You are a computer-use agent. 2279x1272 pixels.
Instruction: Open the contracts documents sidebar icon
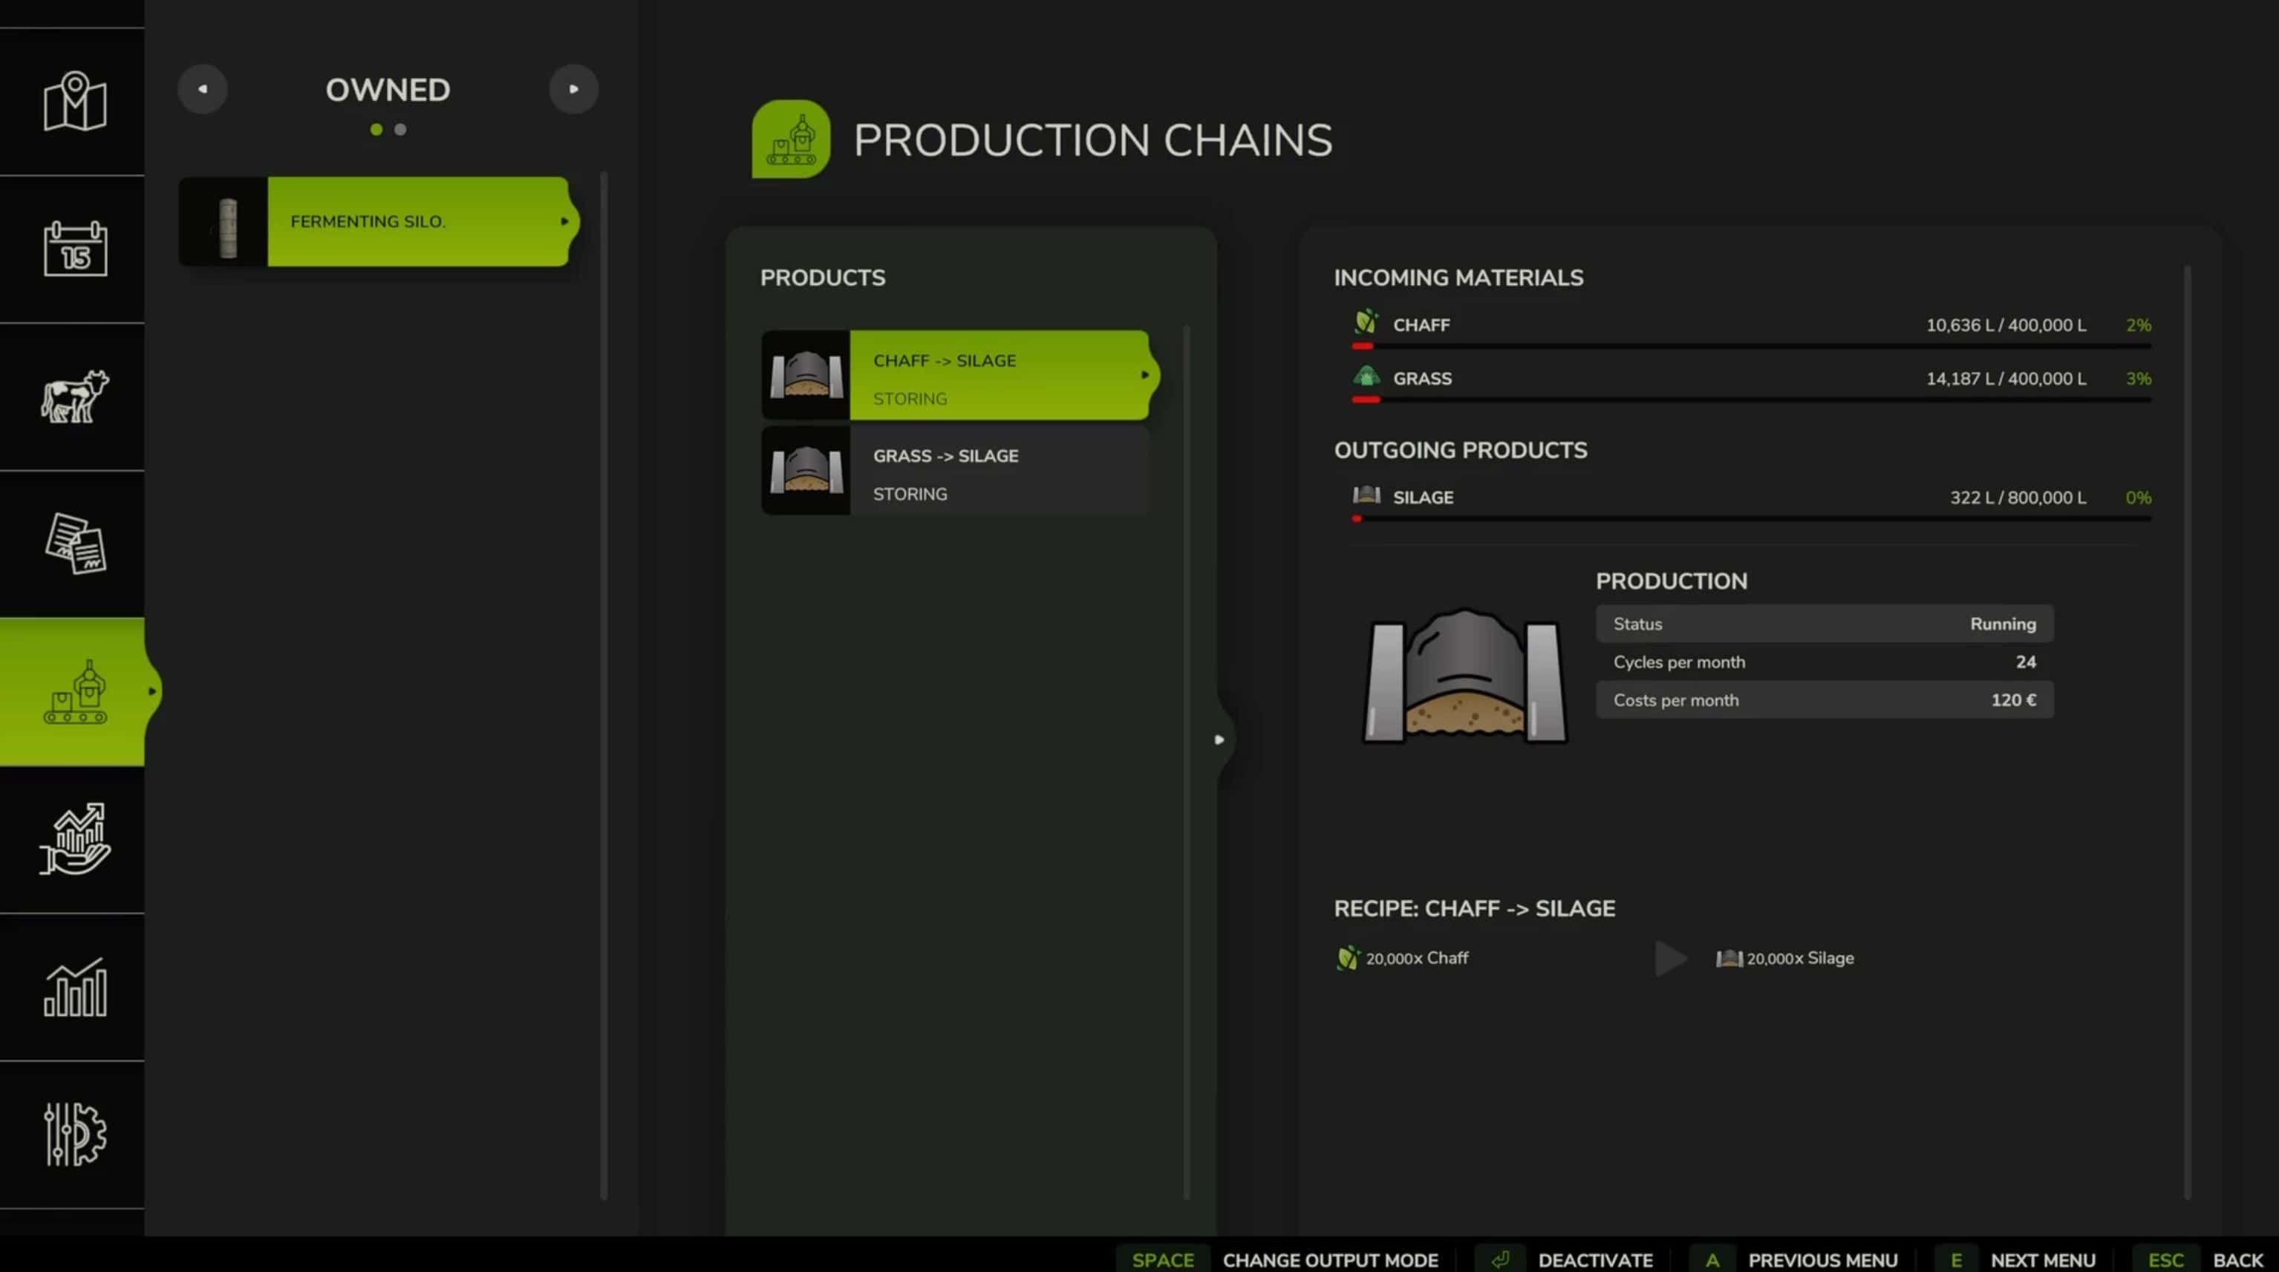coord(75,543)
